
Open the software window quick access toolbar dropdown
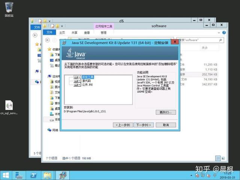pyautogui.click(x=62, y=26)
